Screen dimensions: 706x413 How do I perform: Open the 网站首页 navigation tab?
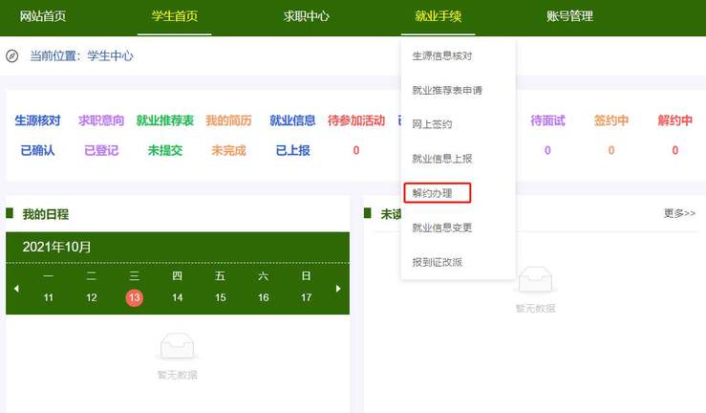pos(43,16)
